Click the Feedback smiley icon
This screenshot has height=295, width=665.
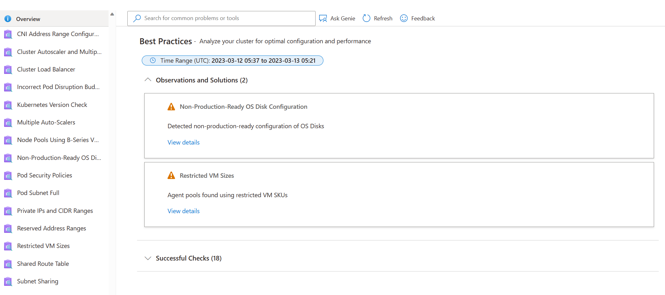click(x=404, y=18)
